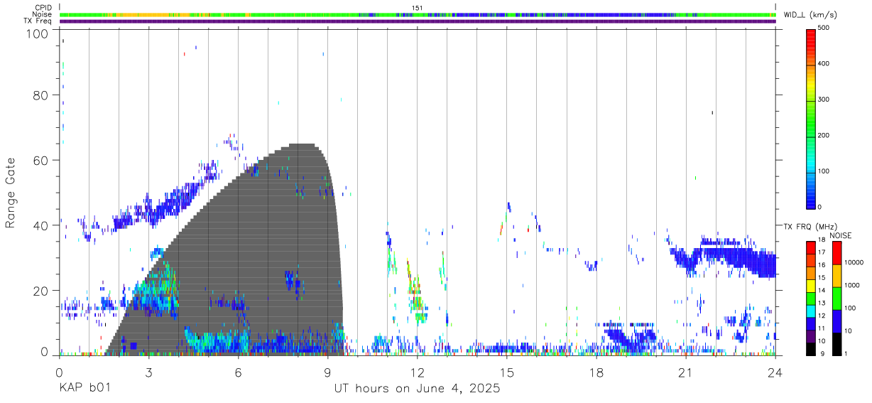Click the range gate tick label '20'
872x403 pixels.
[41, 290]
